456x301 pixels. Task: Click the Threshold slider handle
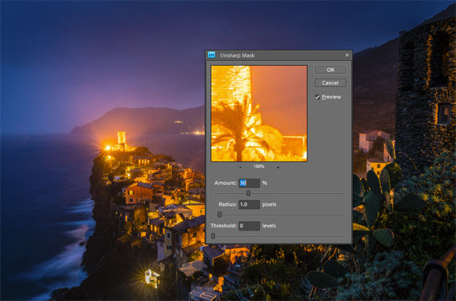click(x=213, y=236)
